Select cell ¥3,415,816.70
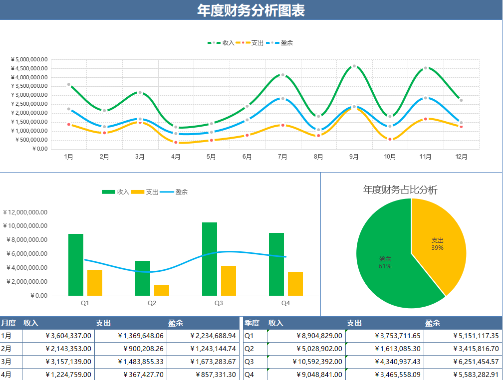This screenshot has height=380, width=504. click(463, 349)
